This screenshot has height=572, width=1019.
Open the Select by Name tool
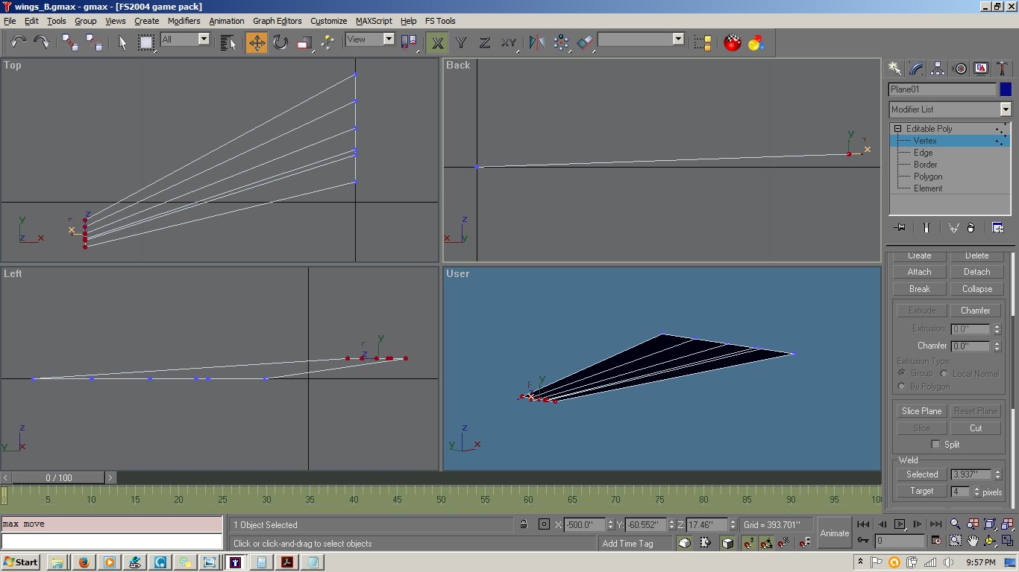(x=228, y=42)
